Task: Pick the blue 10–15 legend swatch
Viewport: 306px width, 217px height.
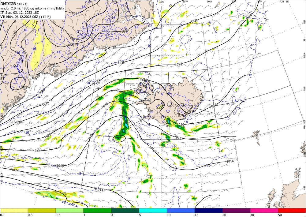Action: [x=181, y=210]
